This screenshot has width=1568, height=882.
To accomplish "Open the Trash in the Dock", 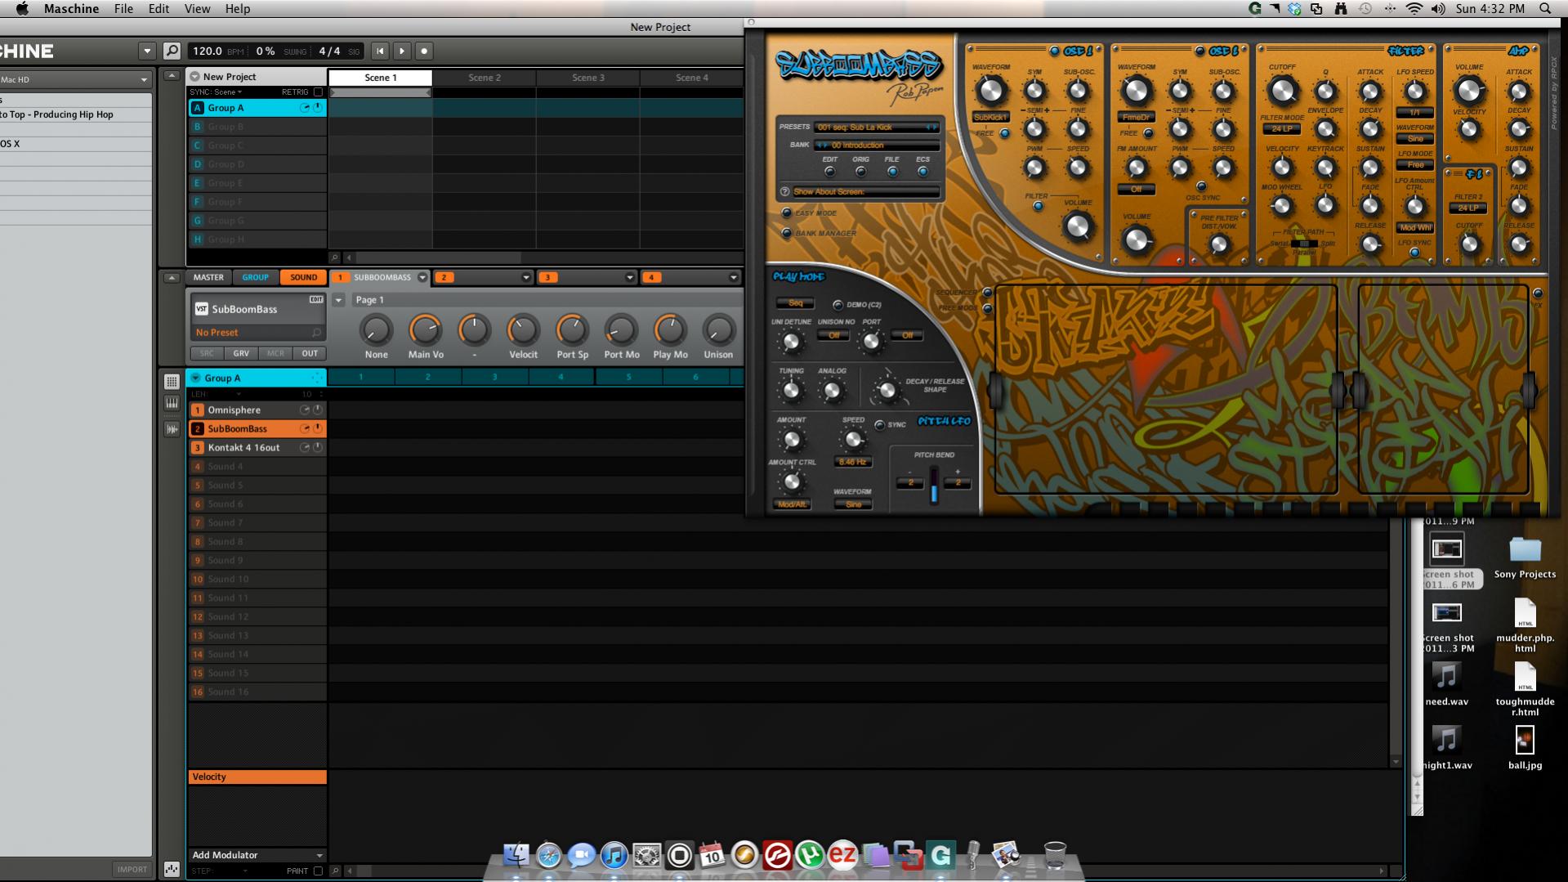I will (x=1055, y=855).
